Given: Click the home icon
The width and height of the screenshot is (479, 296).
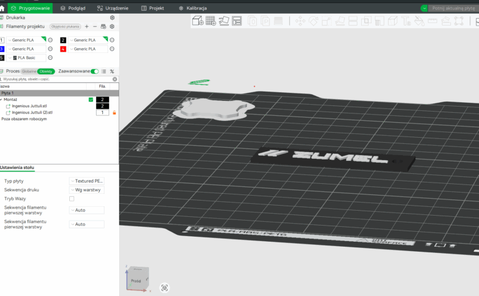Looking at the screenshot, I should (x=2, y=8).
